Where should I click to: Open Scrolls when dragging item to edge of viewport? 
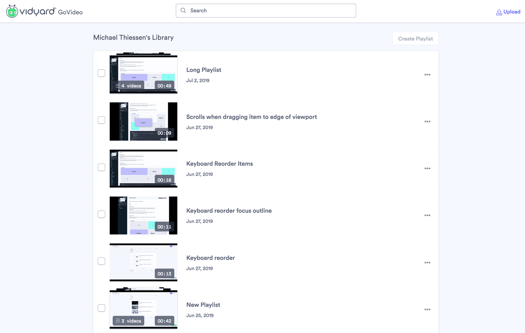252,117
